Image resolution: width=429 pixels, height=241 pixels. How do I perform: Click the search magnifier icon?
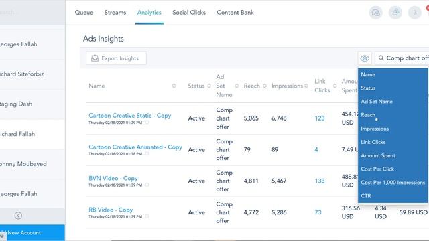pos(381,58)
